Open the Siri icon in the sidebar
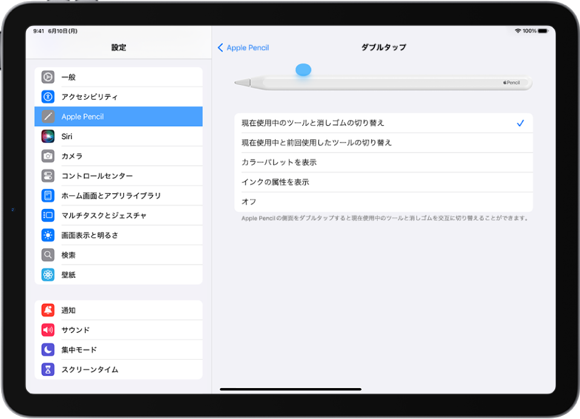 (x=48, y=136)
